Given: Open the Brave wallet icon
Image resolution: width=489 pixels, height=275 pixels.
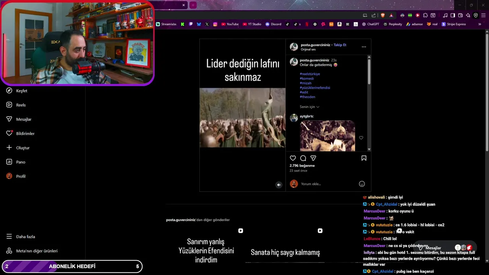Looking at the screenshot, I should tap(460, 15).
